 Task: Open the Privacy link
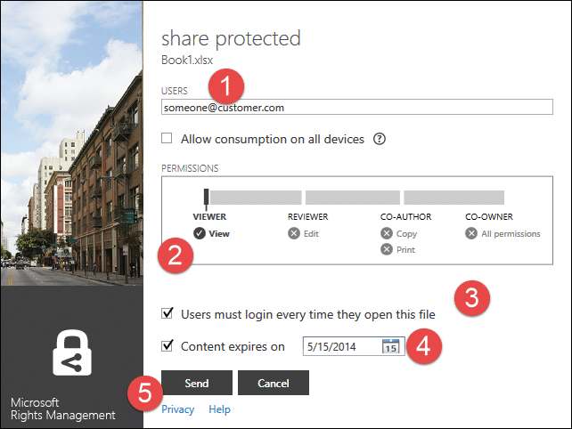179,409
